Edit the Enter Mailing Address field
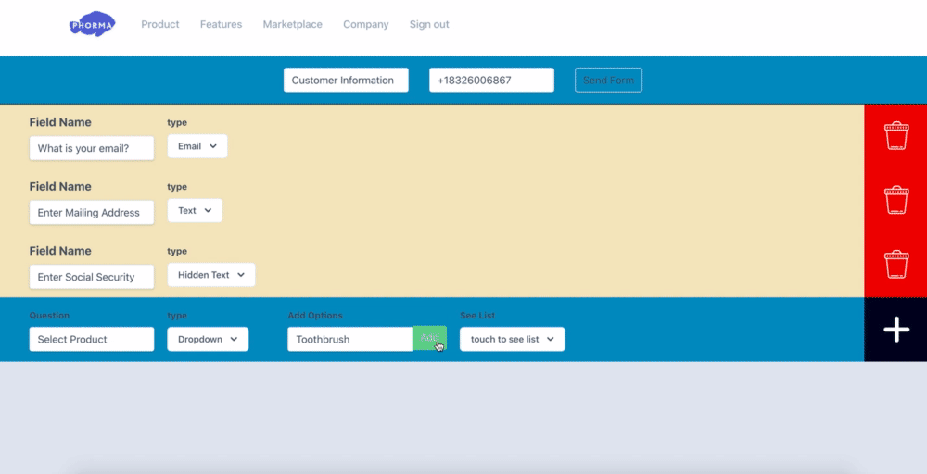The width and height of the screenshot is (927, 474). pyautogui.click(x=92, y=213)
